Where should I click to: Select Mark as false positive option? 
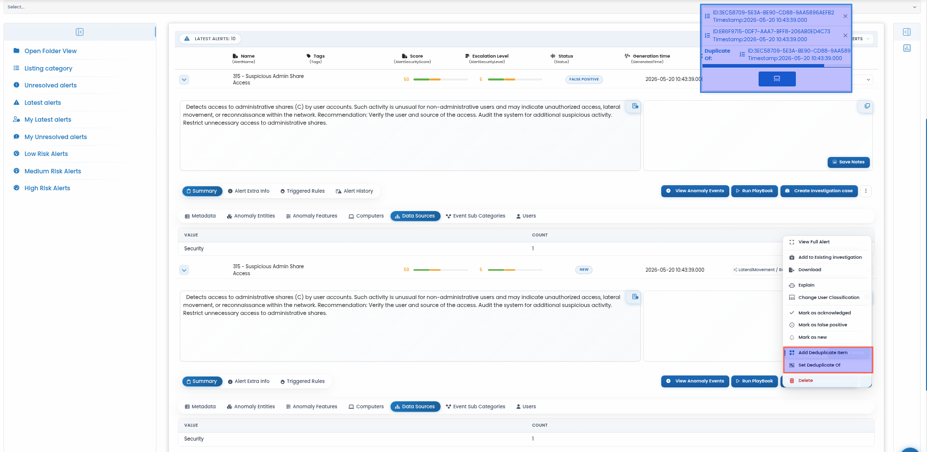[x=823, y=325]
